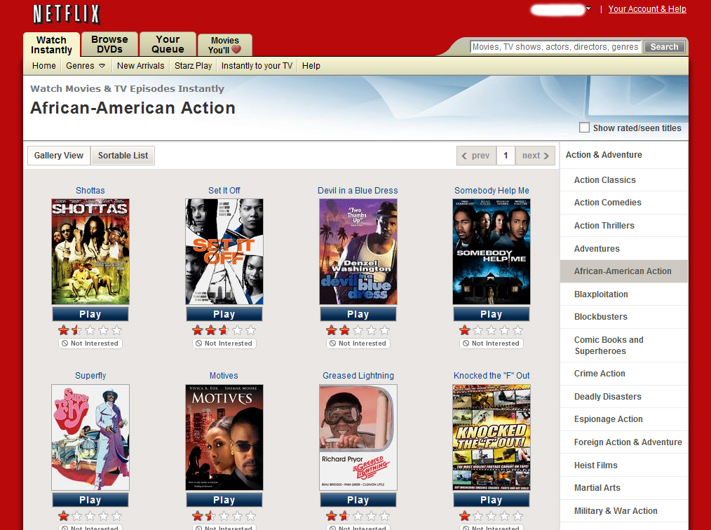711x530 pixels.
Task: Expand the Genres dropdown menu
Action: click(x=86, y=66)
